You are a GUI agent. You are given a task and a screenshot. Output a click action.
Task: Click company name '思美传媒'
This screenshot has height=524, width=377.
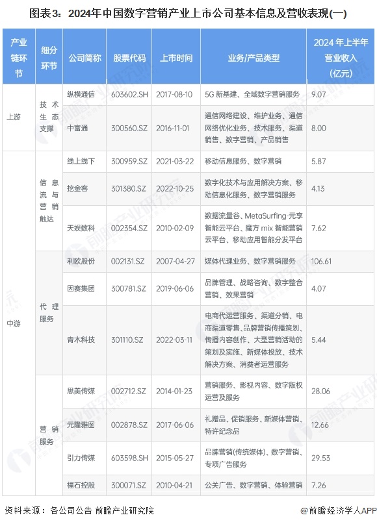coord(81,391)
